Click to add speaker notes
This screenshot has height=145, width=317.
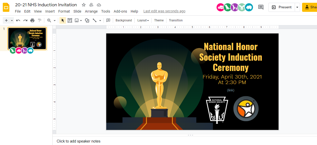point(78,141)
